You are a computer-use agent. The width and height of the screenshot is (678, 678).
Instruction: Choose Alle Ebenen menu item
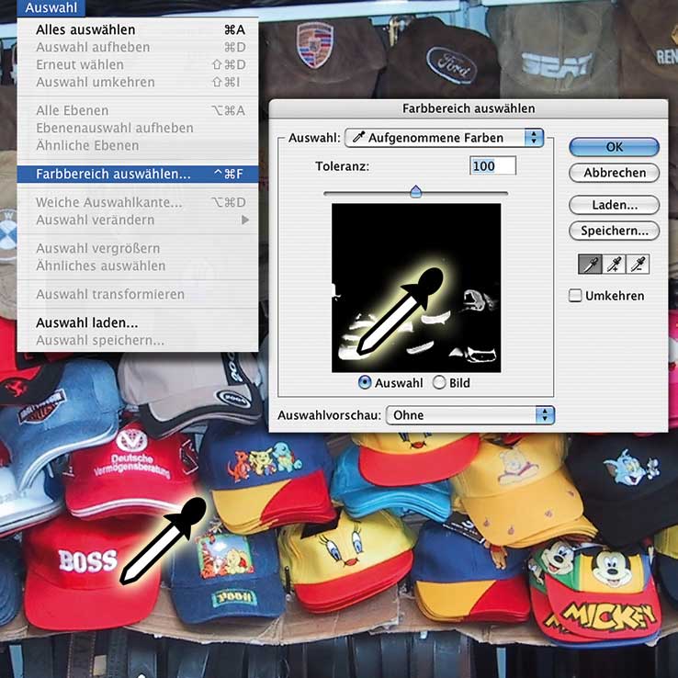(x=138, y=110)
